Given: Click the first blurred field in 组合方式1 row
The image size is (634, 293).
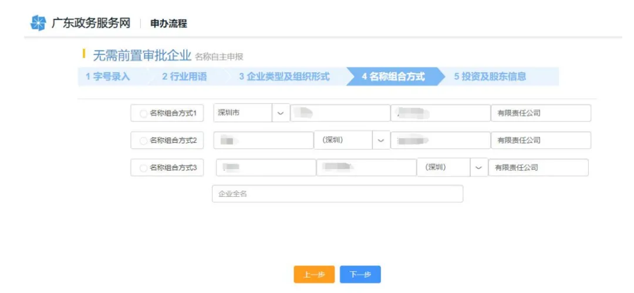Looking at the screenshot, I should click(340, 113).
